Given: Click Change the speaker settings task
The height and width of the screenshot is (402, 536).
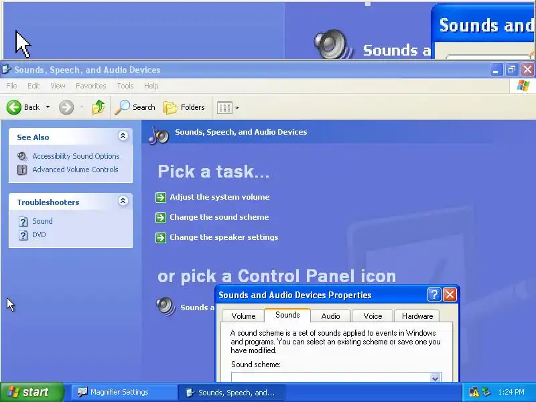Looking at the screenshot, I should [224, 237].
